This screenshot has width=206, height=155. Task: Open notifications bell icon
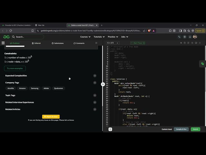click(190, 37)
